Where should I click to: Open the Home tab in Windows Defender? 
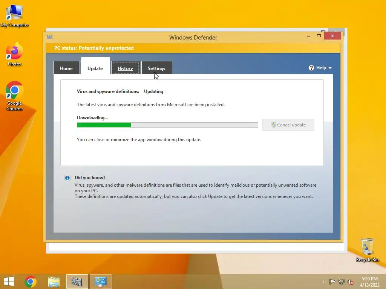click(66, 68)
